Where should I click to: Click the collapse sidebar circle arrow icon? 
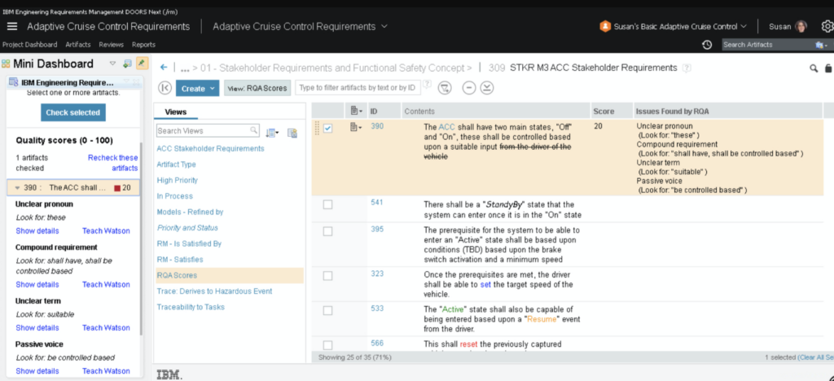pos(165,88)
